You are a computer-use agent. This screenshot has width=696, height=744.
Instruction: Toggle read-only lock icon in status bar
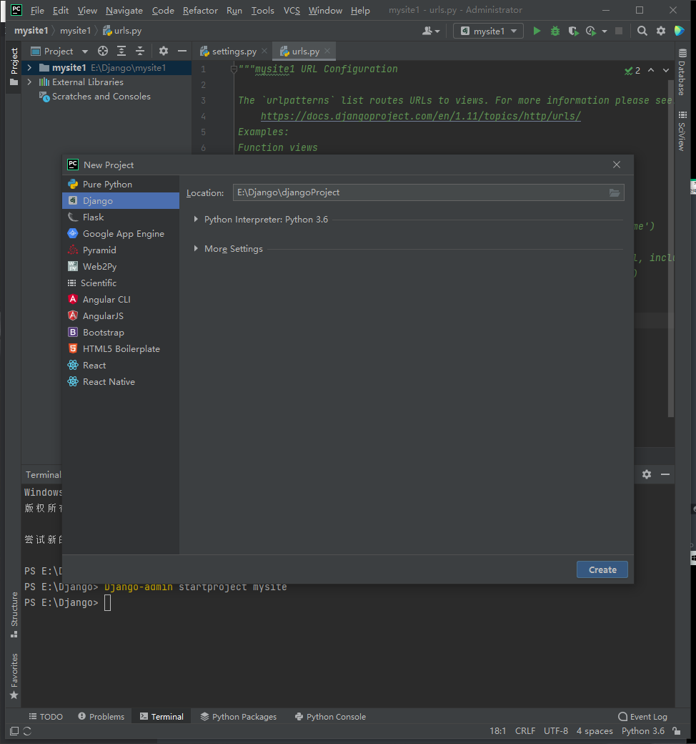pos(677,731)
